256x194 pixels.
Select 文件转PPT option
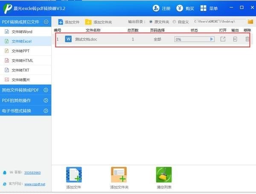[26, 51]
